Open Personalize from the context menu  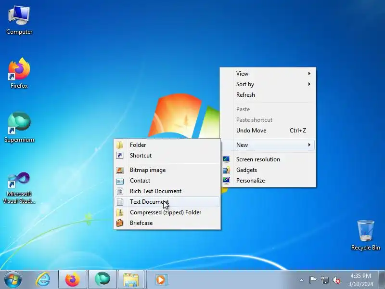(x=268, y=180)
